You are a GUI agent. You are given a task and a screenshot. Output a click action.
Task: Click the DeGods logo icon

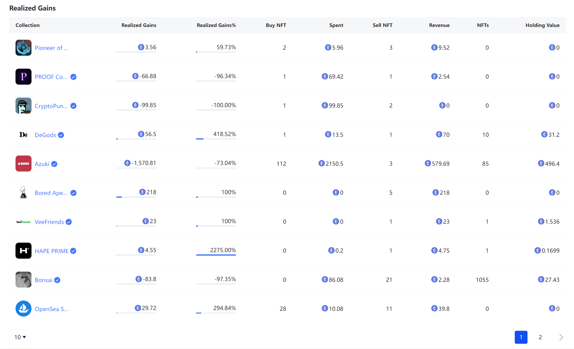[23, 135]
